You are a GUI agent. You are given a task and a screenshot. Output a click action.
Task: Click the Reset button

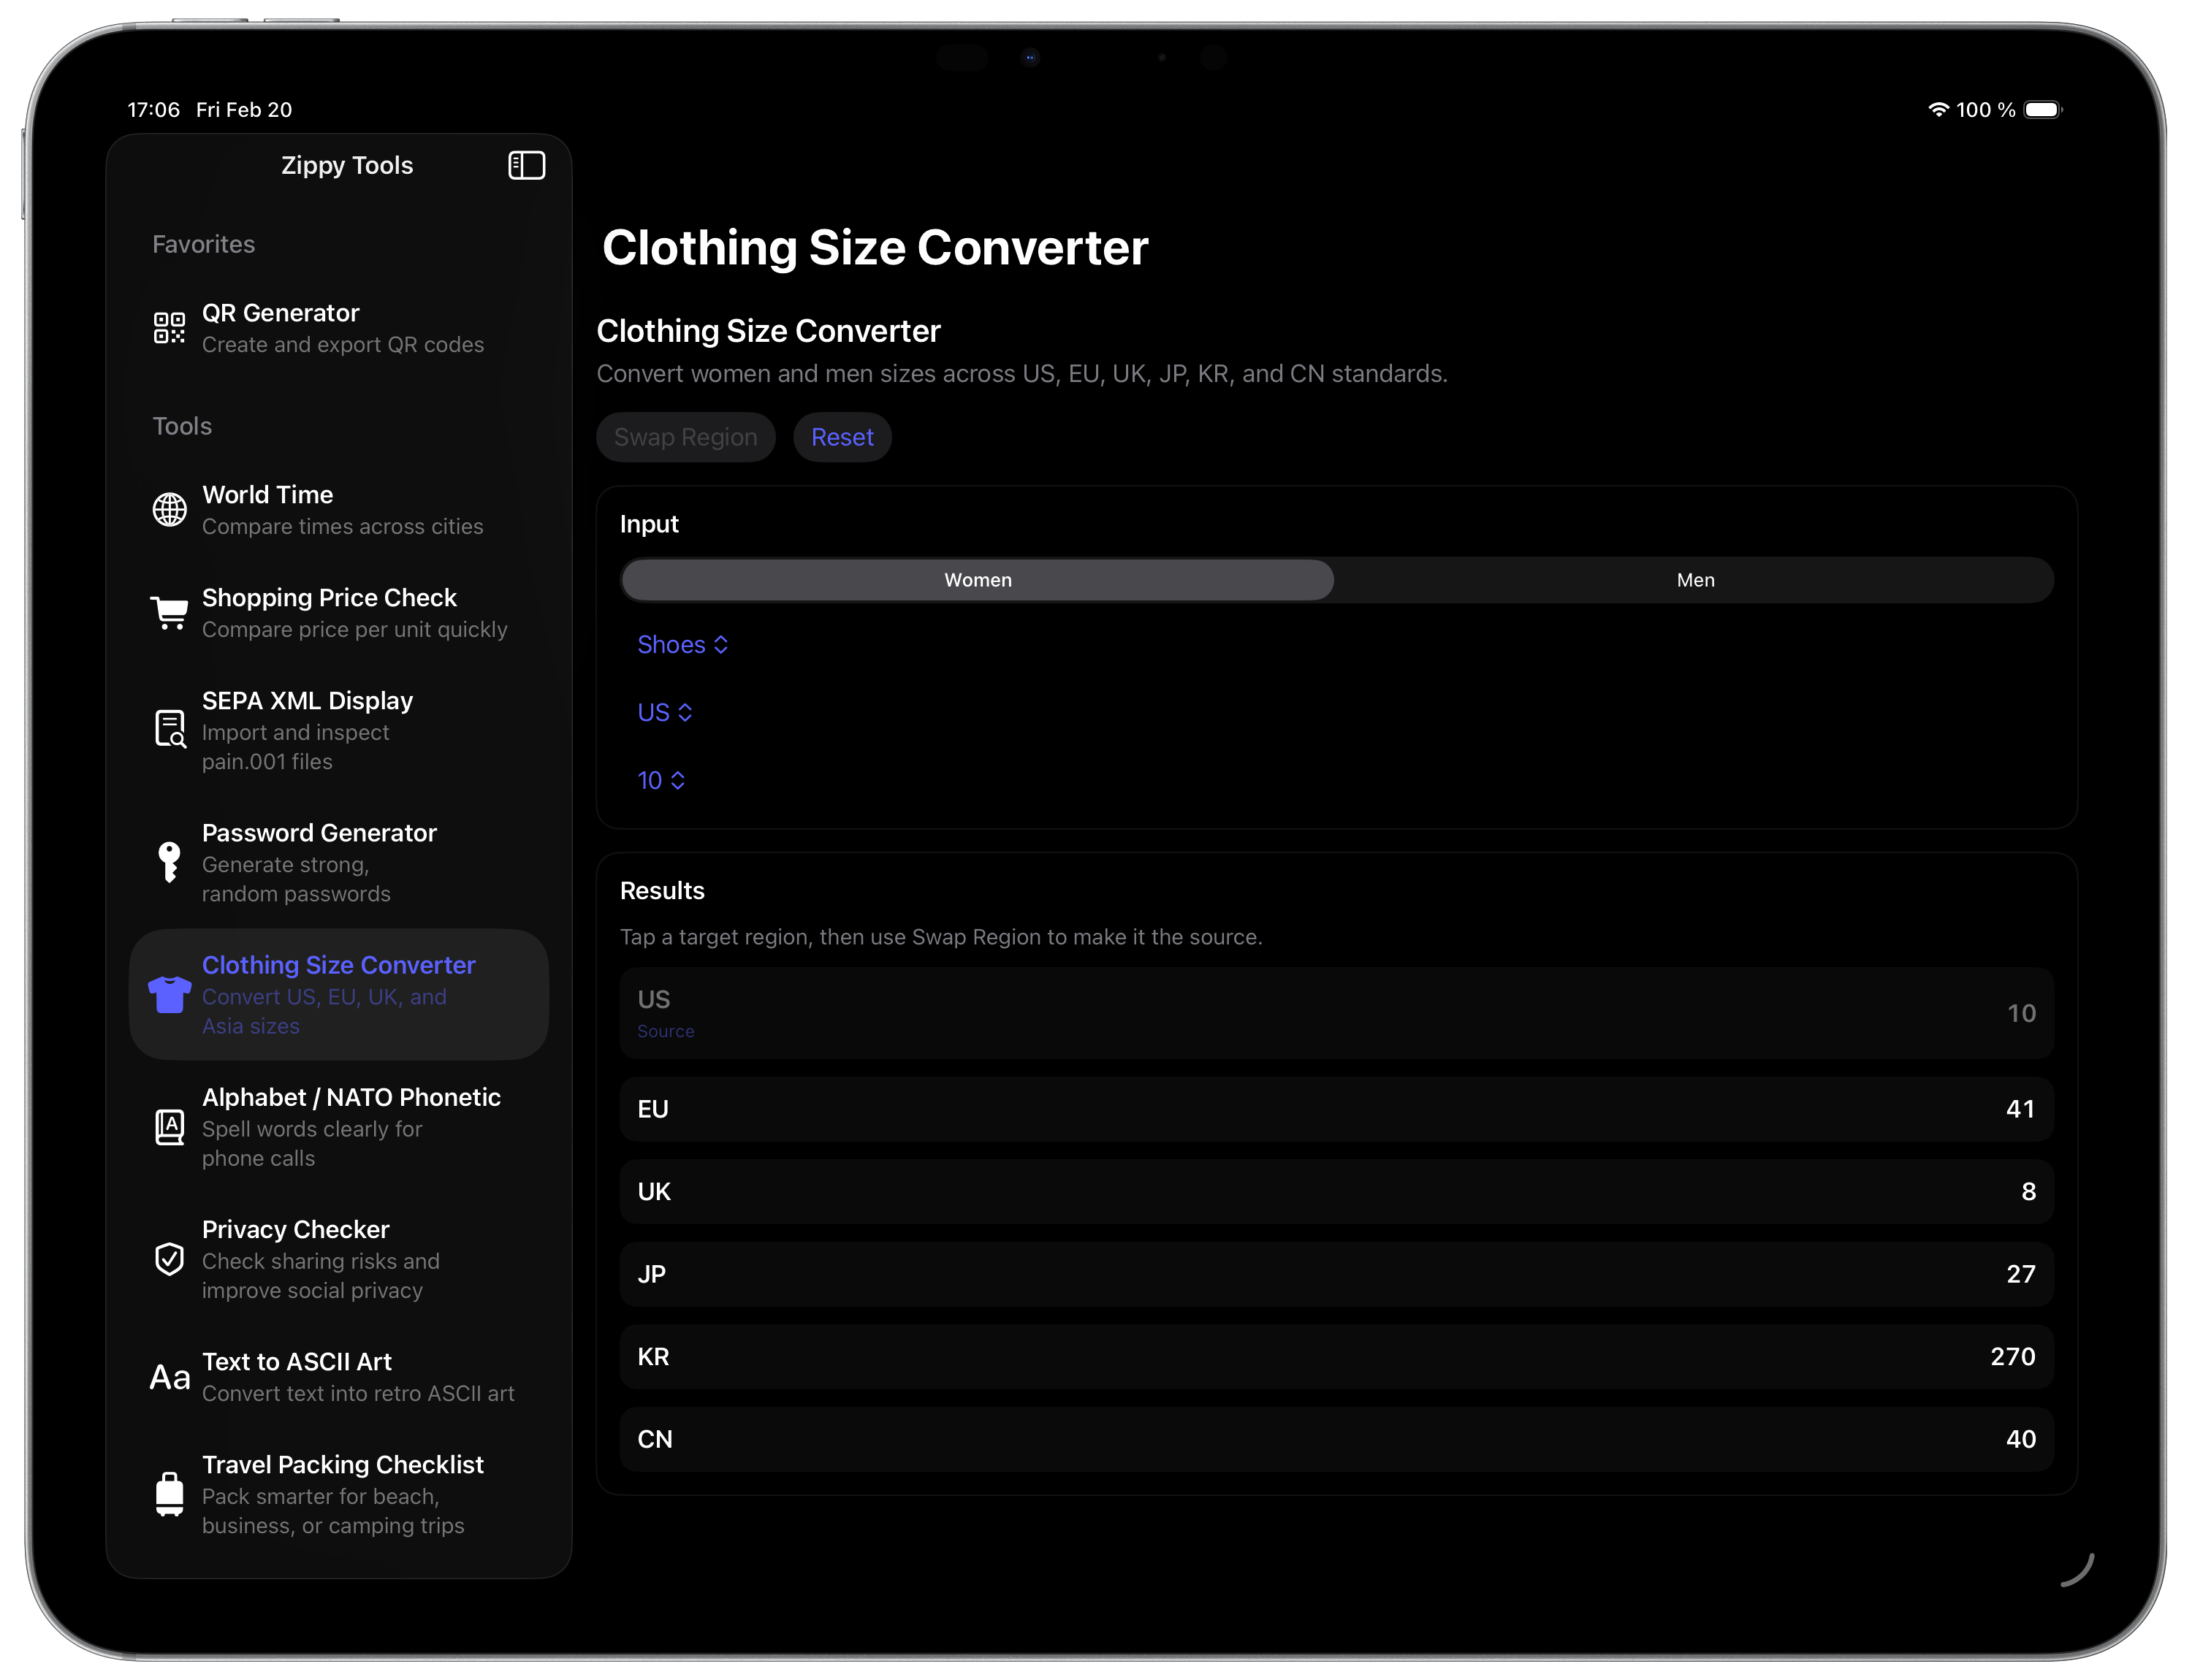click(x=842, y=437)
